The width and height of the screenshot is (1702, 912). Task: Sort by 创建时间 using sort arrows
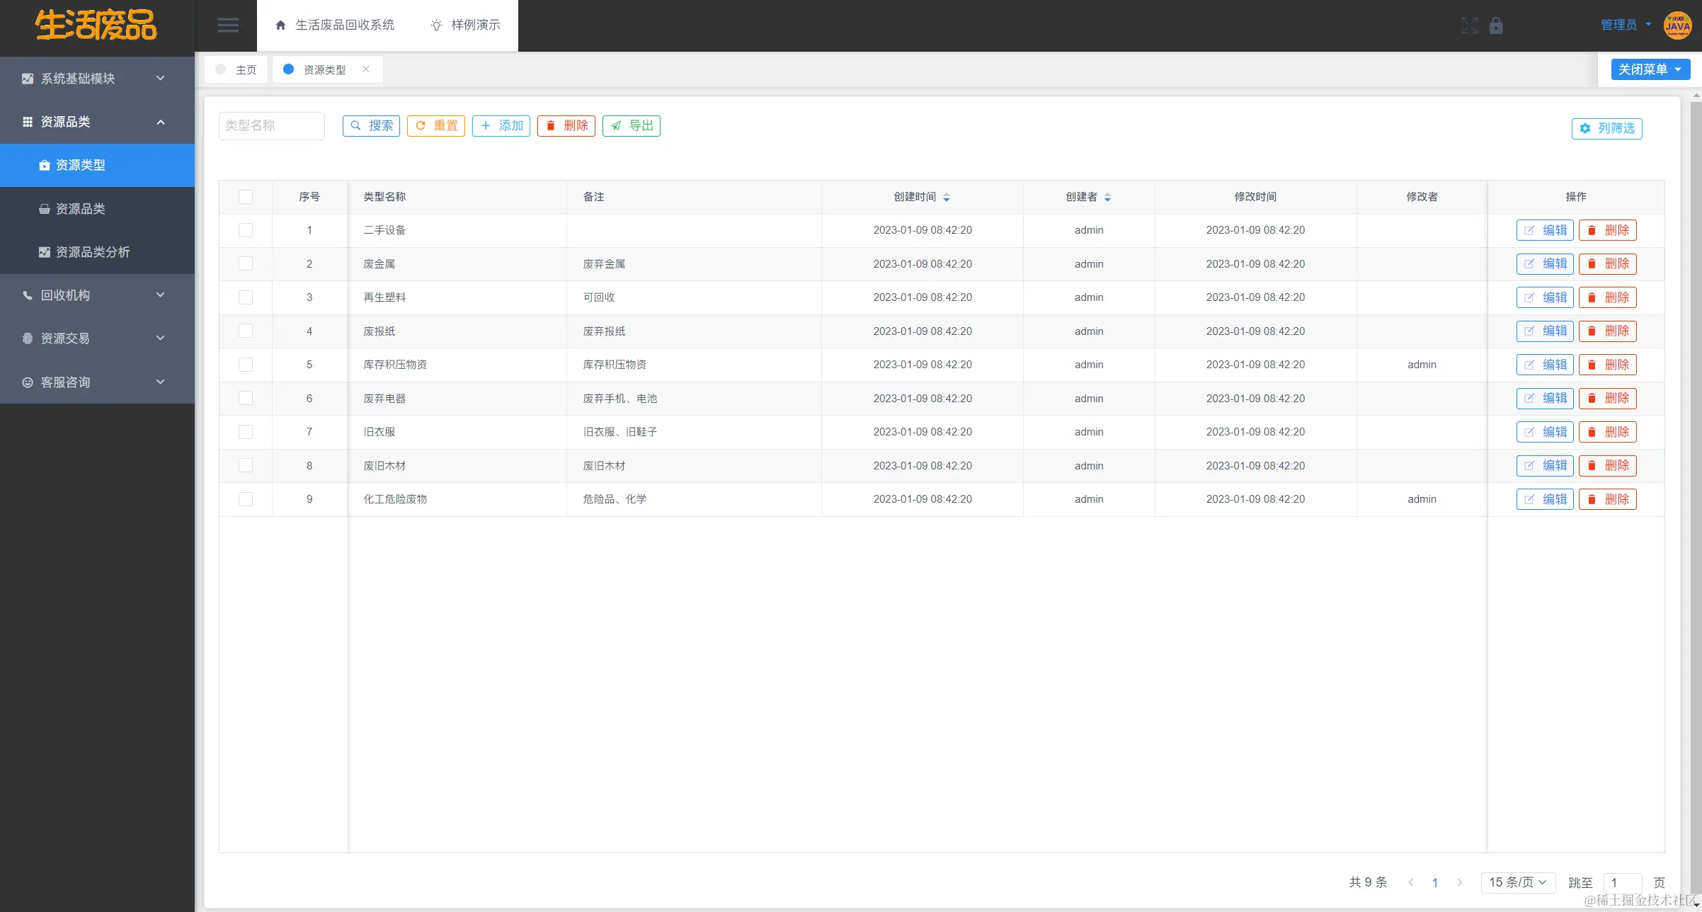pyautogui.click(x=947, y=197)
